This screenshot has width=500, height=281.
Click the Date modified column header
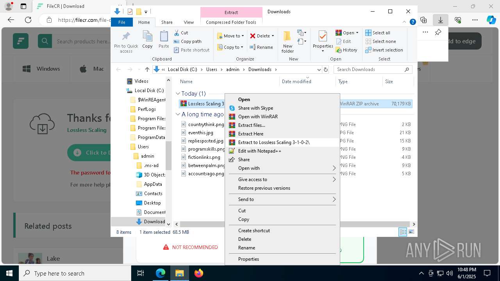(x=307, y=82)
